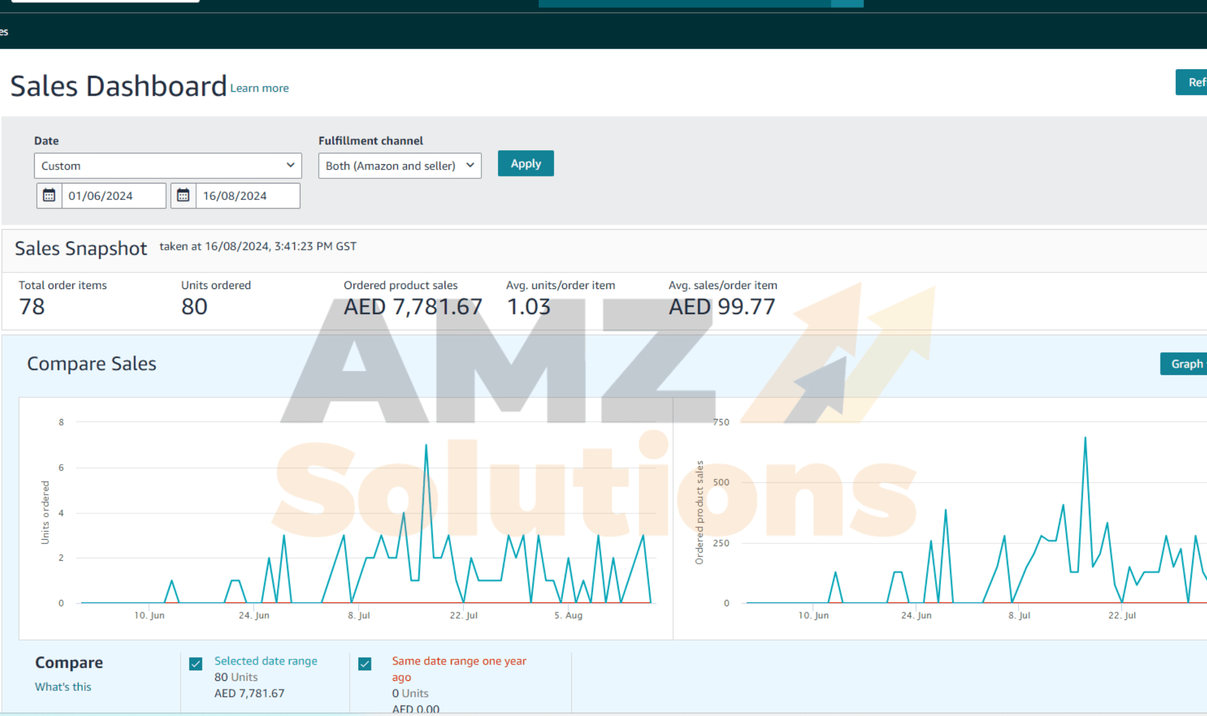The height and width of the screenshot is (716, 1207).
Task: Open the end date calendar icon
Action: click(x=183, y=195)
